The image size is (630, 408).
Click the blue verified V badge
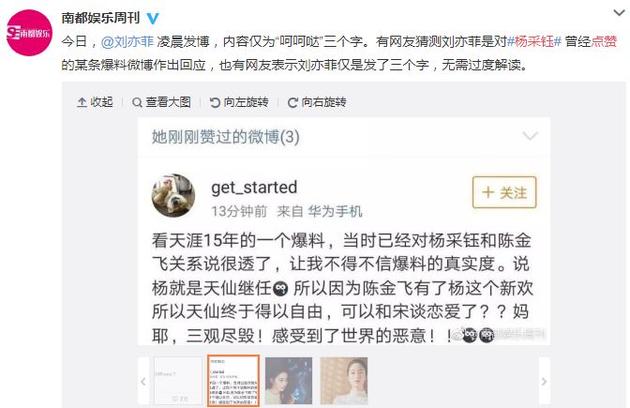pyautogui.click(x=152, y=18)
